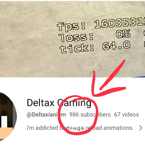This screenshot has width=145, height=145.
Task: Select the @Deltaxianimim channel handle
Action: point(46,115)
